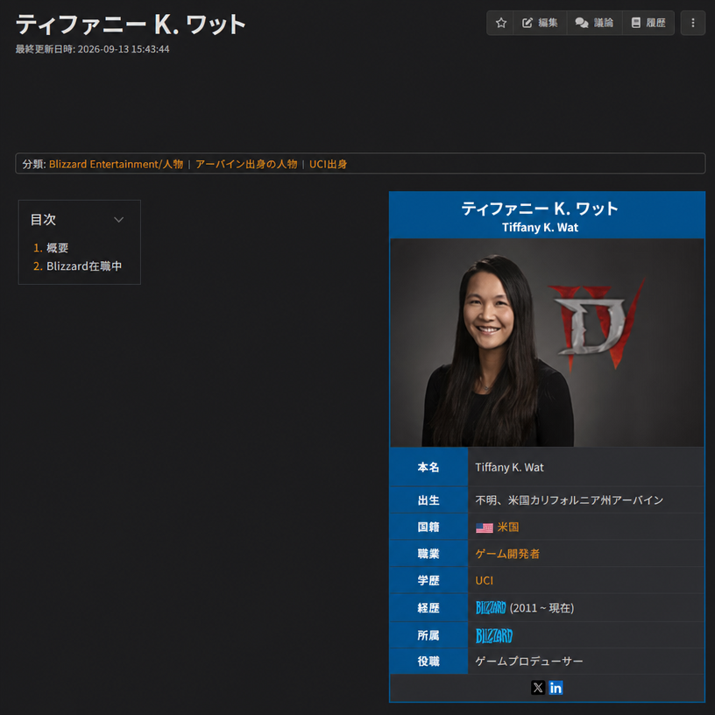Star this article with the star icon
This screenshot has width=715, height=715.
pos(500,23)
